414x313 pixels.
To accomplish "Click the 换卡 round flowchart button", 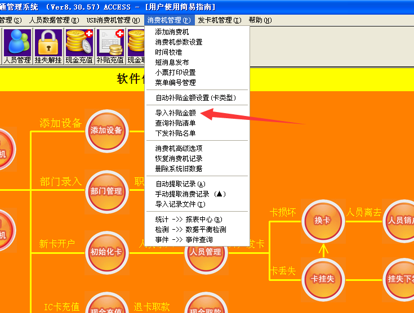I will (x=322, y=220).
